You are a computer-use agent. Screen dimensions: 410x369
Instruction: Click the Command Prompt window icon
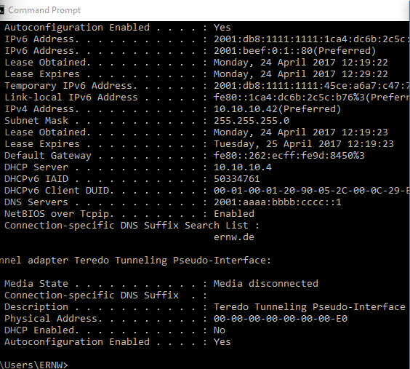[1, 10]
